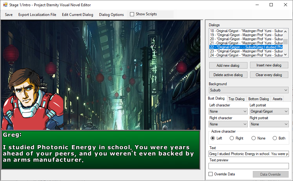Click the Add new dialog button
The height and width of the screenshot is (181, 293).
click(228, 66)
